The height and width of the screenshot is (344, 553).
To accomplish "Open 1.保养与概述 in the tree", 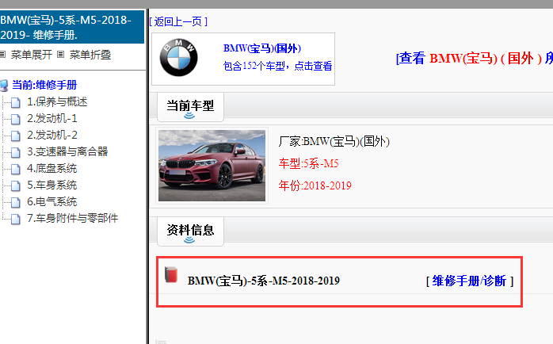I will 57,102.
